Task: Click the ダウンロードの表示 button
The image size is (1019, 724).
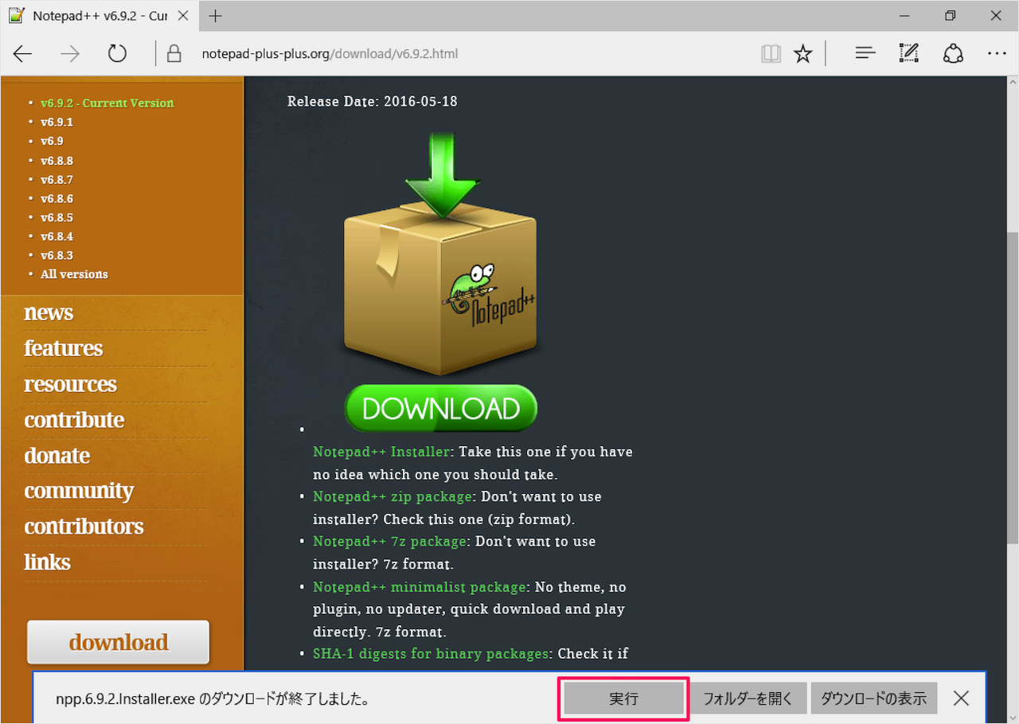Action: [873, 699]
